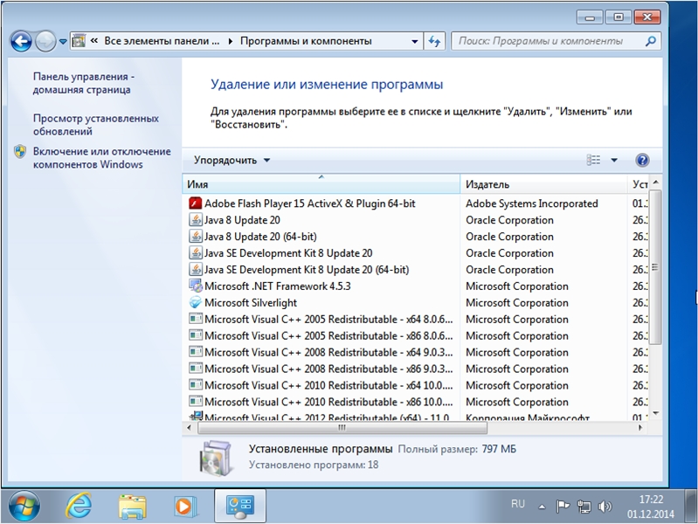Select Adobe Flash Player 15 ActiveX & Plugin 64-bit
Image resolution: width=698 pixels, height=524 pixels.
click(x=310, y=203)
